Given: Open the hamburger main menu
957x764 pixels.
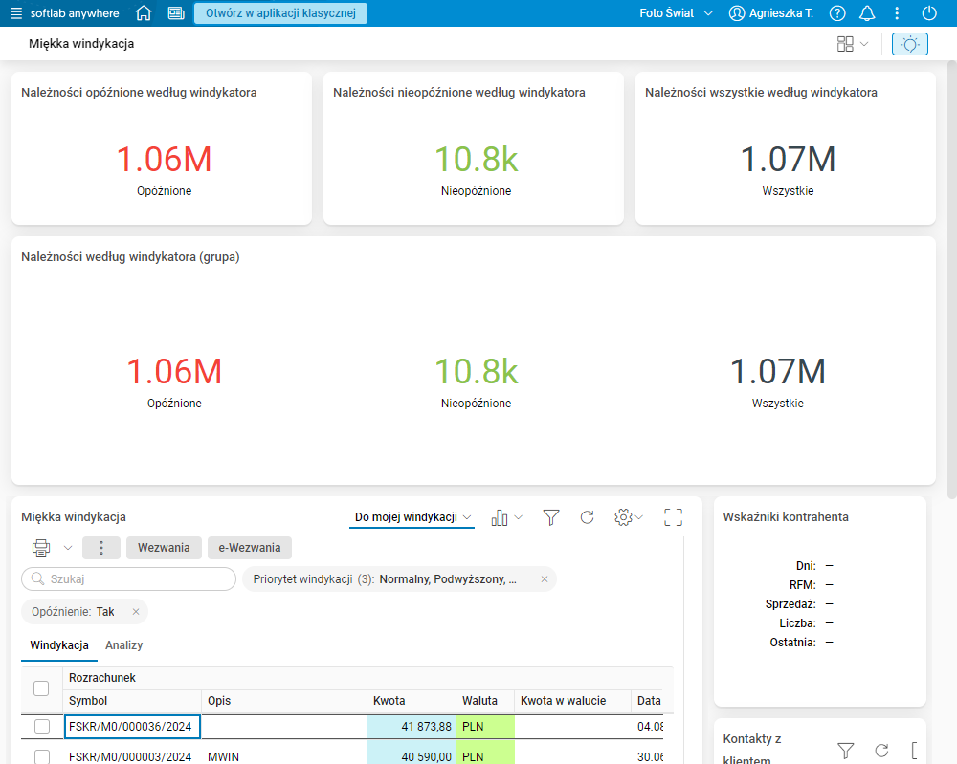Looking at the screenshot, I should 16,13.
